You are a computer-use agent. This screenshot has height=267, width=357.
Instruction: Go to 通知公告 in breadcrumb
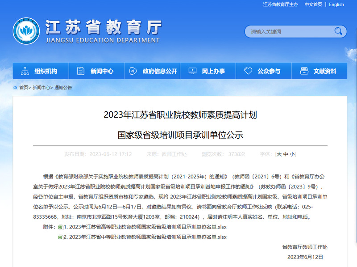coord(63,88)
